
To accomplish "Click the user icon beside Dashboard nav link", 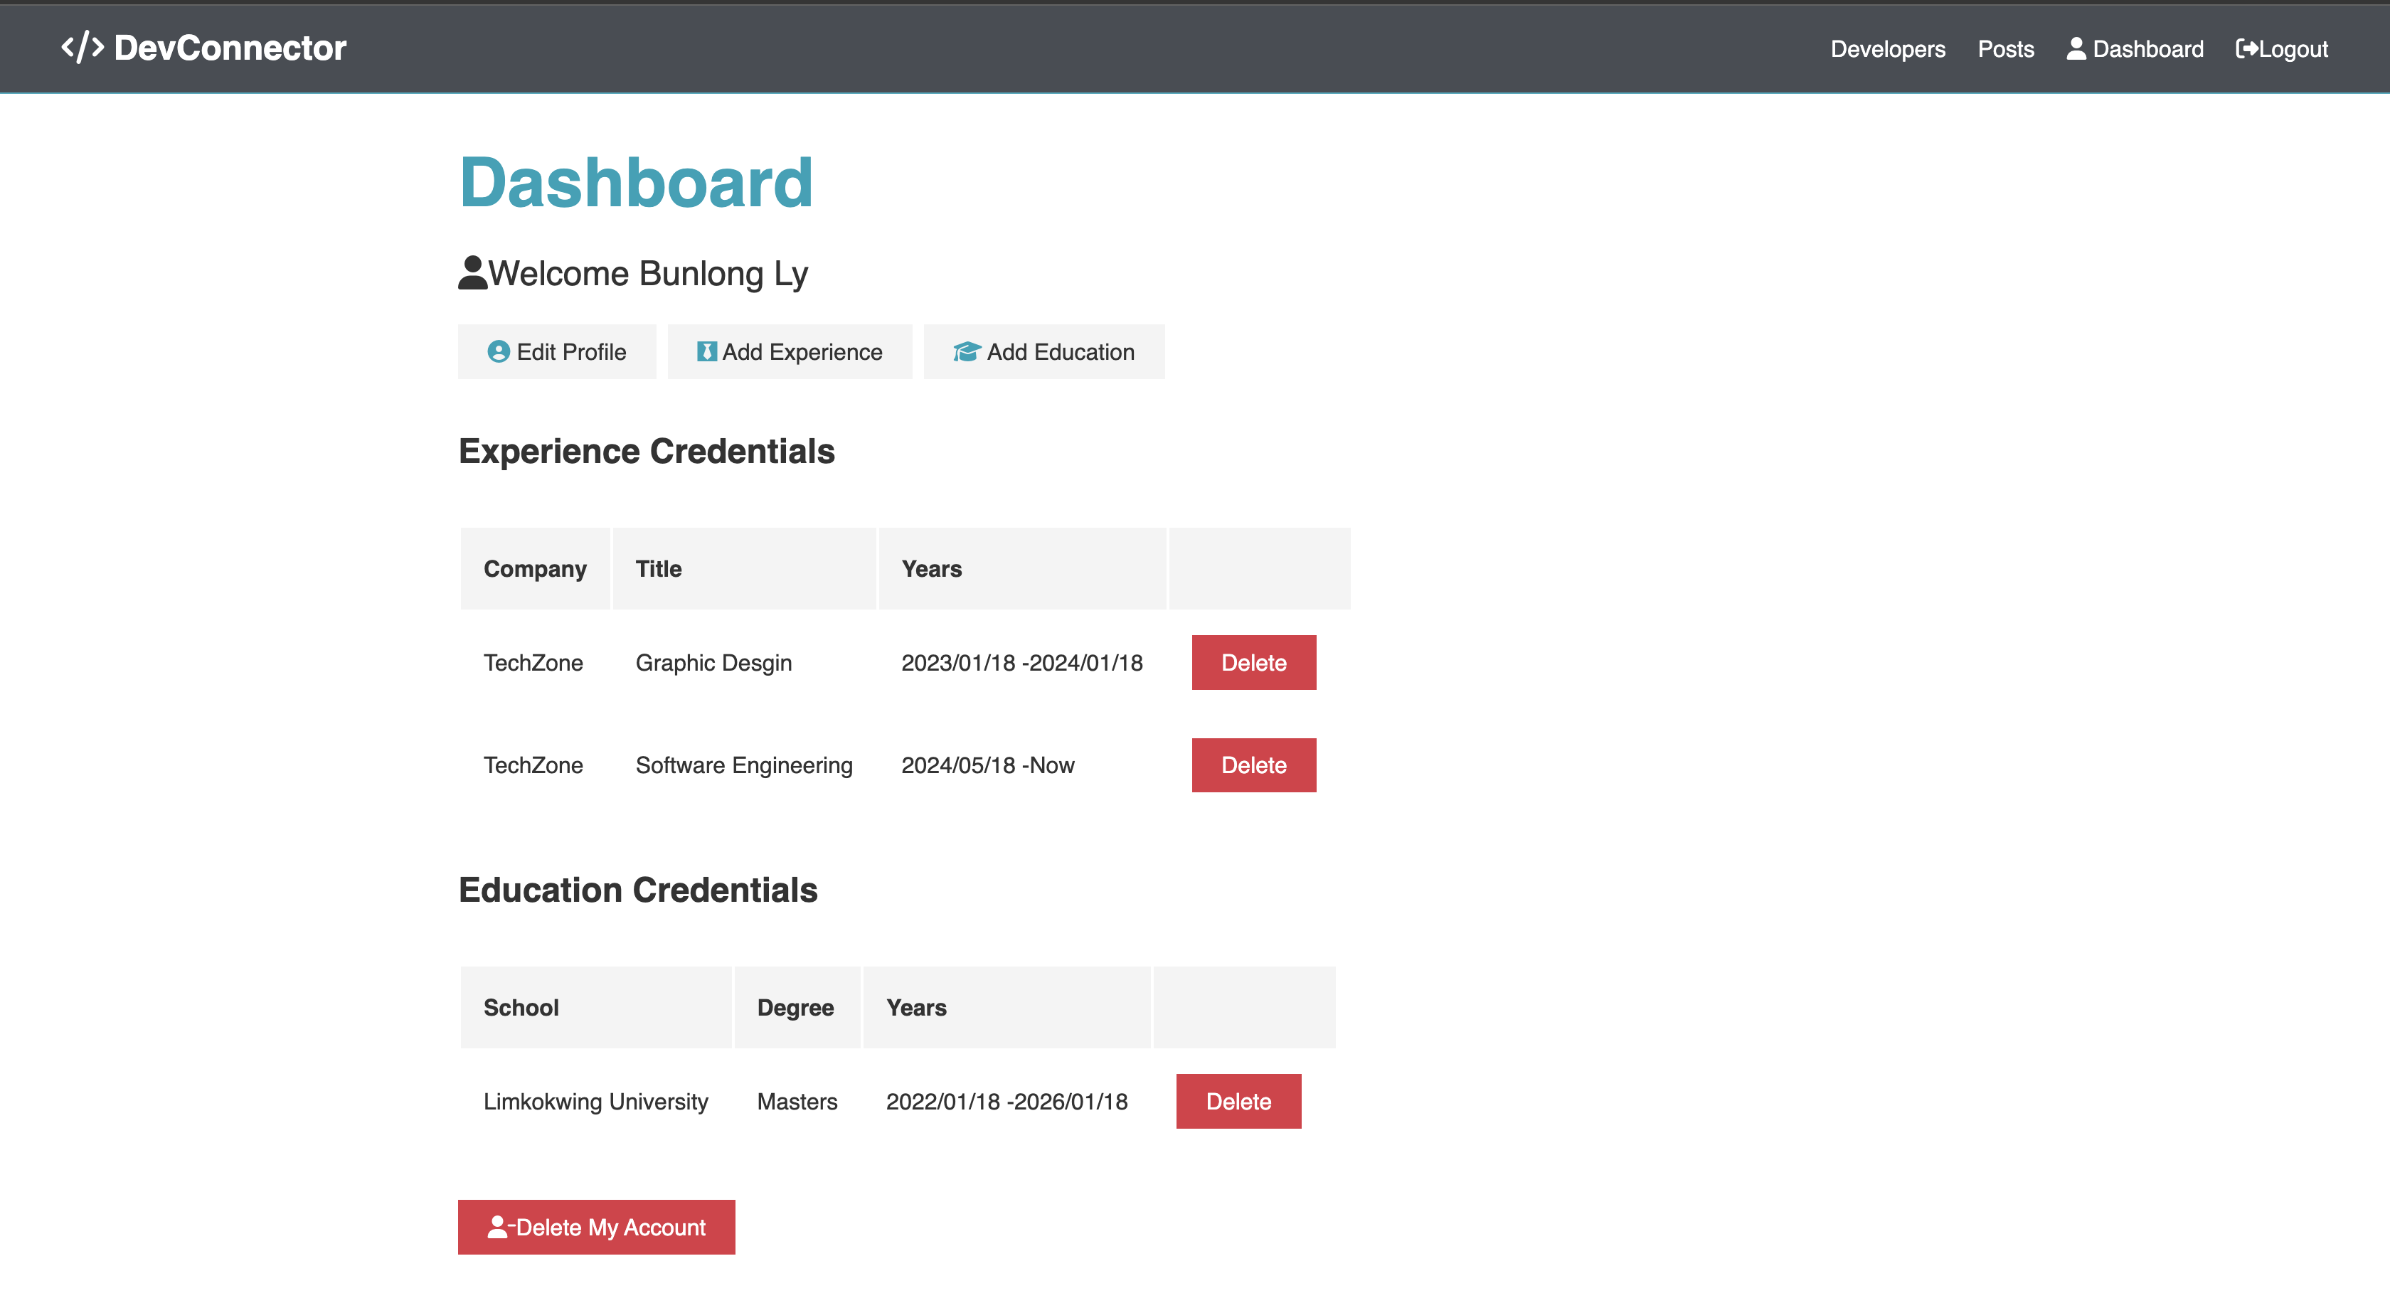I will (x=2076, y=49).
